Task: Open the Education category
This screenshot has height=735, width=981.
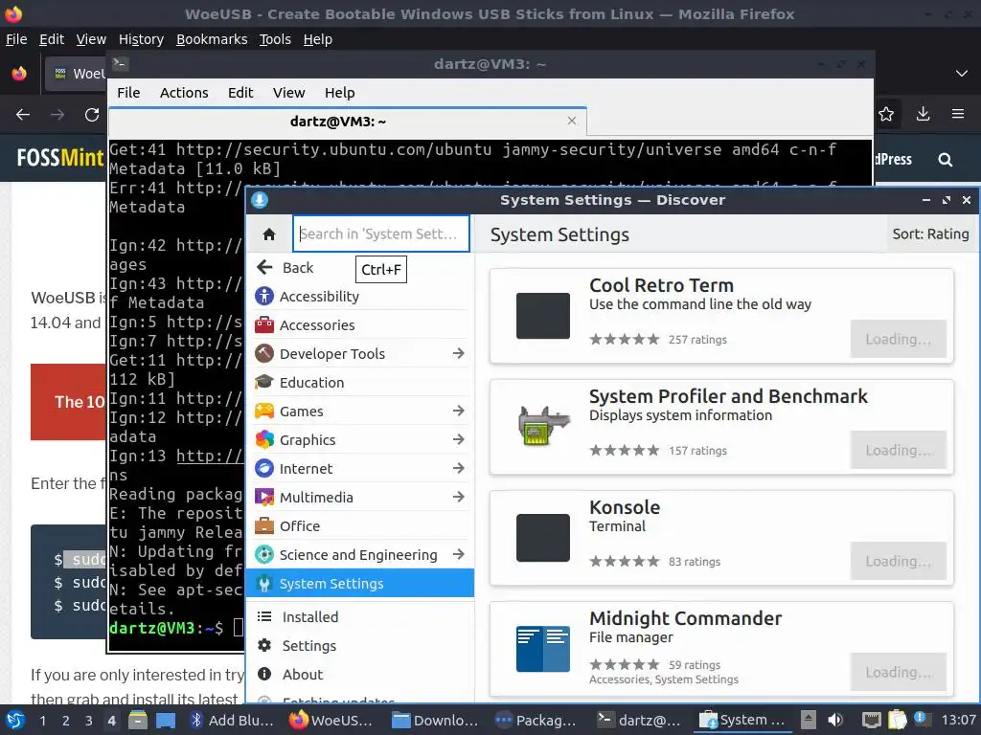Action: [x=360, y=383]
